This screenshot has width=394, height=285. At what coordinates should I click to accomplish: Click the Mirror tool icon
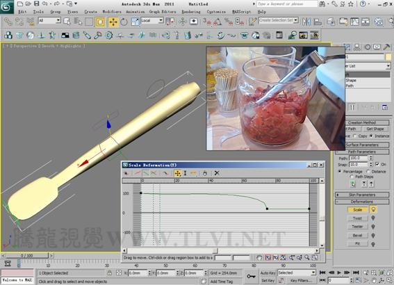pyautogui.click(x=306, y=22)
